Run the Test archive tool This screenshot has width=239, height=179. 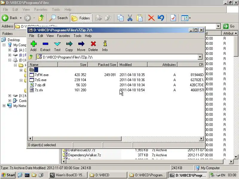pyautogui.click(x=57, y=46)
